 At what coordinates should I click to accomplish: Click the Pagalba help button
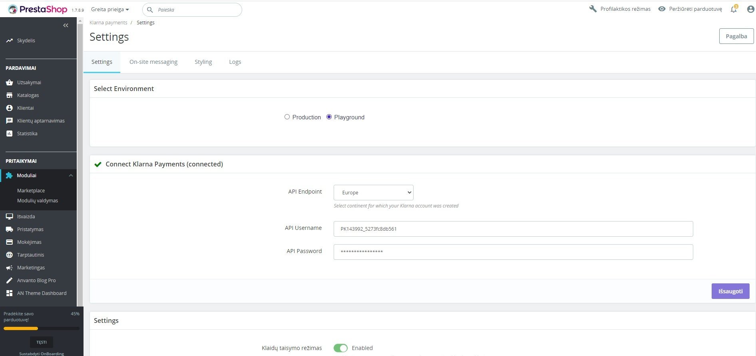pyautogui.click(x=736, y=36)
